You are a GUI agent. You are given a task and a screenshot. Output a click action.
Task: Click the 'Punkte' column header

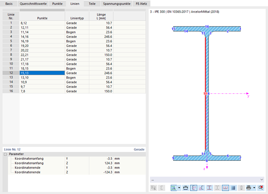[x=42, y=16]
